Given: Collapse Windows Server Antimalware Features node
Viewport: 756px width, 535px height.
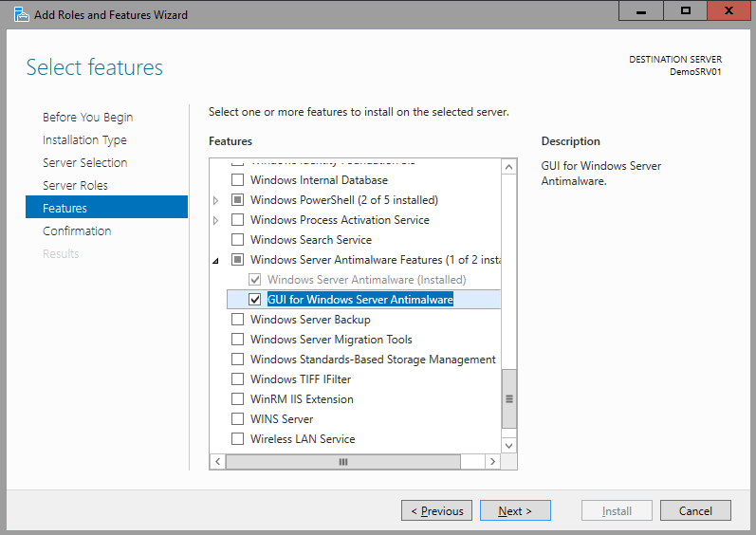Looking at the screenshot, I should [x=216, y=261].
